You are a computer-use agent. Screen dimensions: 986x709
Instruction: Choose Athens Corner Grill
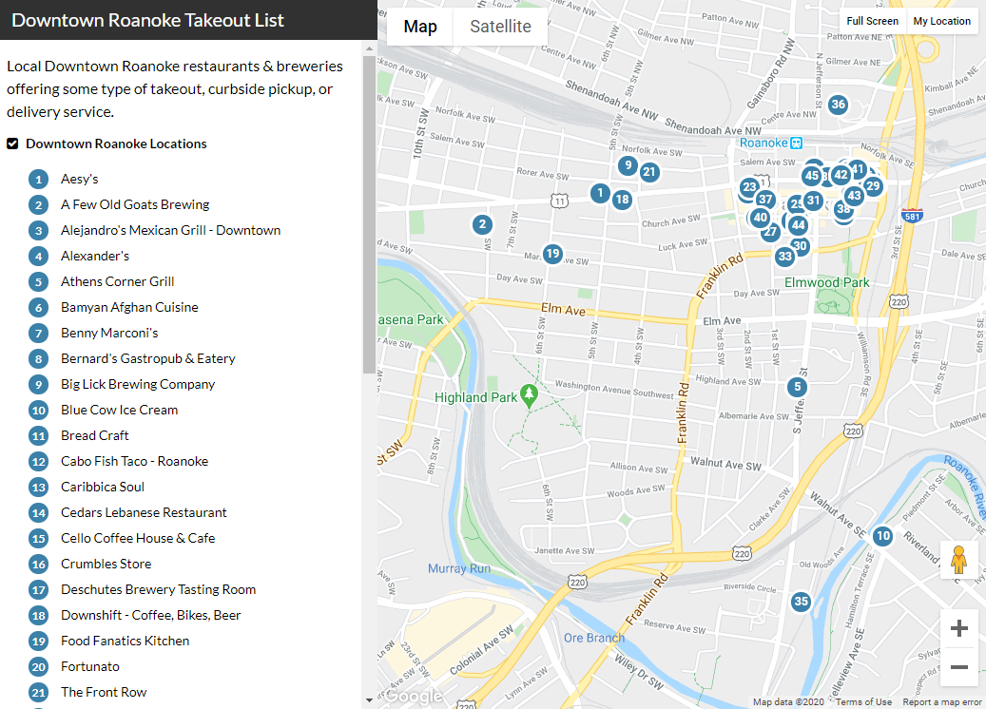(118, 281)
